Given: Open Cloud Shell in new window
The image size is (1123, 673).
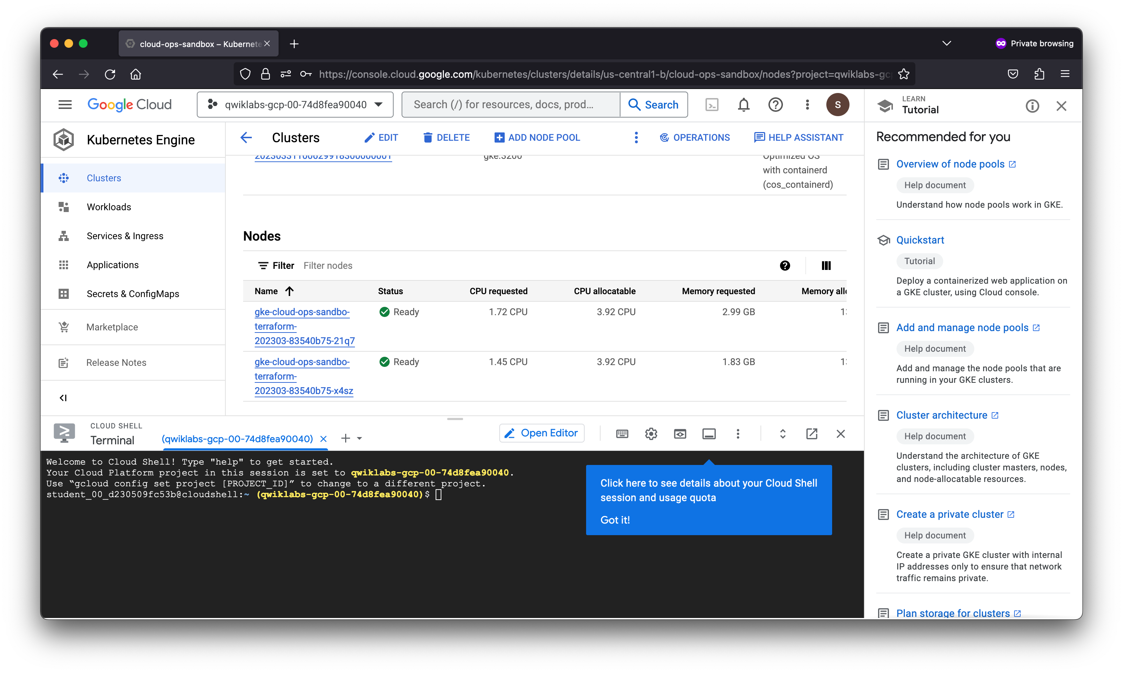Looking at the screenshot, I should click(811, 434).
